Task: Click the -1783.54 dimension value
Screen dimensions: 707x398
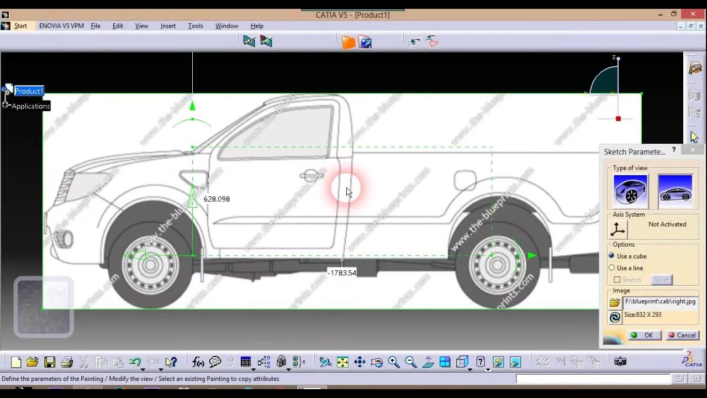Action: pos(342,273)
